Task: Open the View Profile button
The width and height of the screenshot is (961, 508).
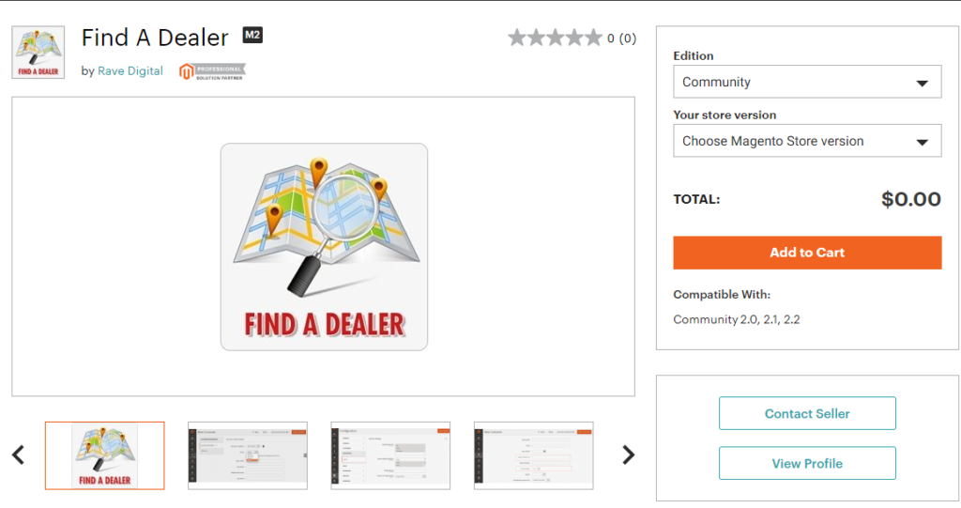Action: [x=807, y=464]
